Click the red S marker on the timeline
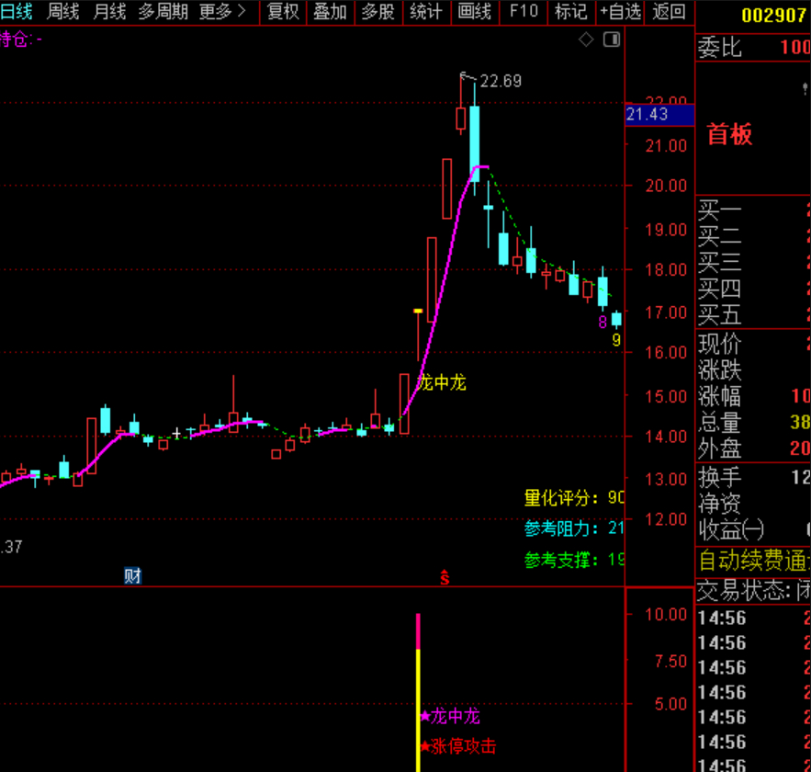This screenshot has height=772, width=811. pyautogui.click(x=444, y=577)
